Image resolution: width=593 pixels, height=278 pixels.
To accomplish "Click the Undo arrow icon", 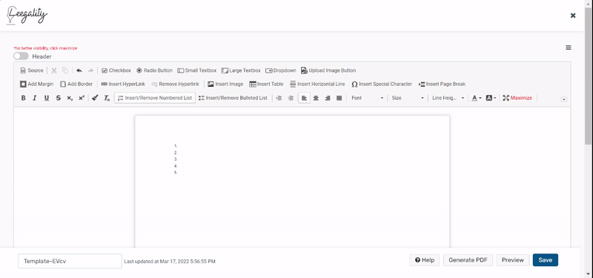I will [79, 70].
